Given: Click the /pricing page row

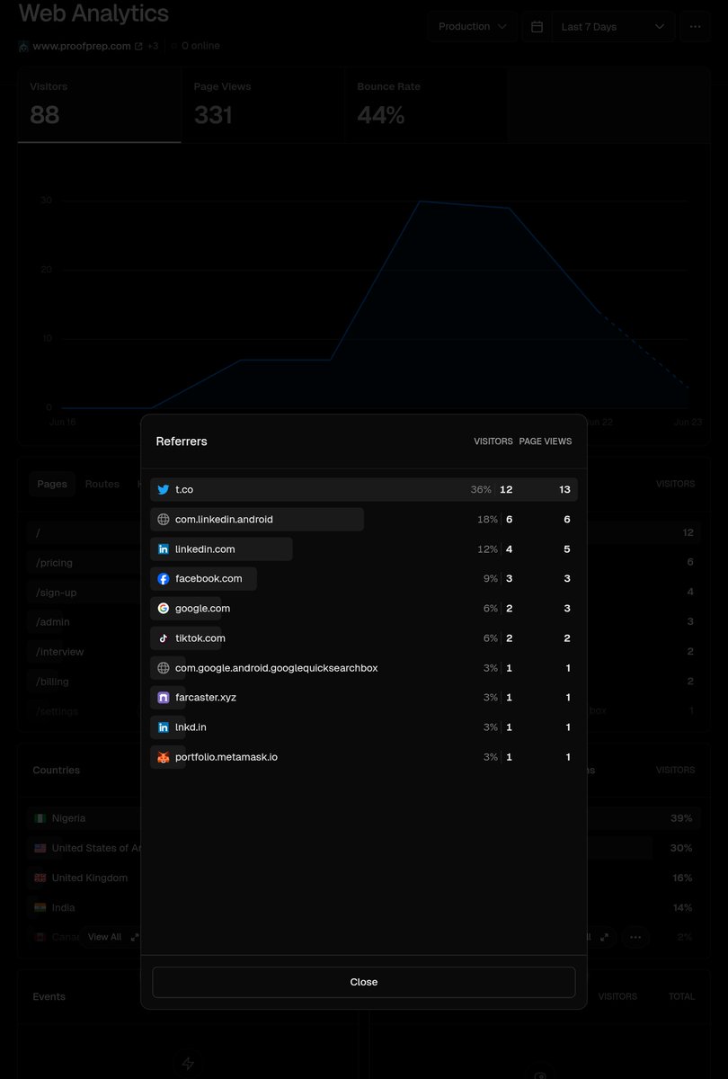Looking at the screenshot, I should click(83, 562).
